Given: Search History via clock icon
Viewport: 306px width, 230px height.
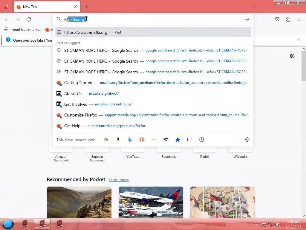Looking at the screenshot, I should (x=202, y=140).
